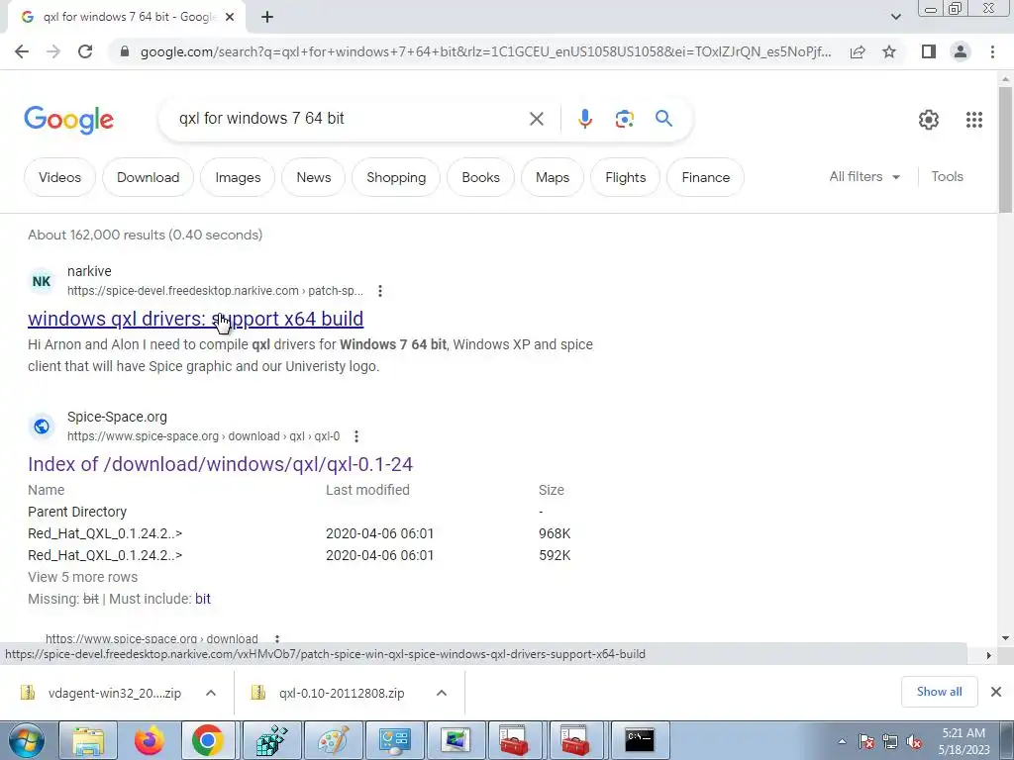Launch Firefox from taskbar
This screenshot has width=1014, height=760.
pyautogui.click(x=149, y=740)
